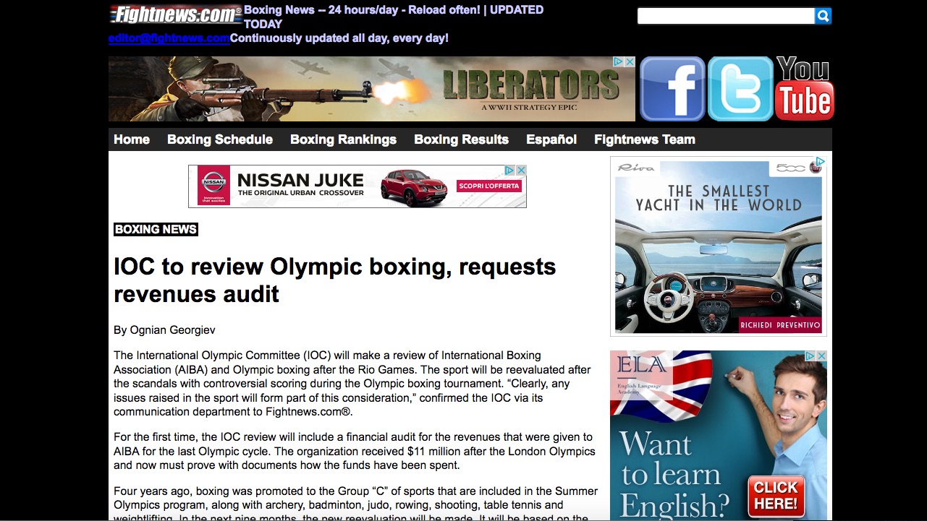The image size is (927, 521).
Task: Close the Nissan Juke ad
Action: 521,171
